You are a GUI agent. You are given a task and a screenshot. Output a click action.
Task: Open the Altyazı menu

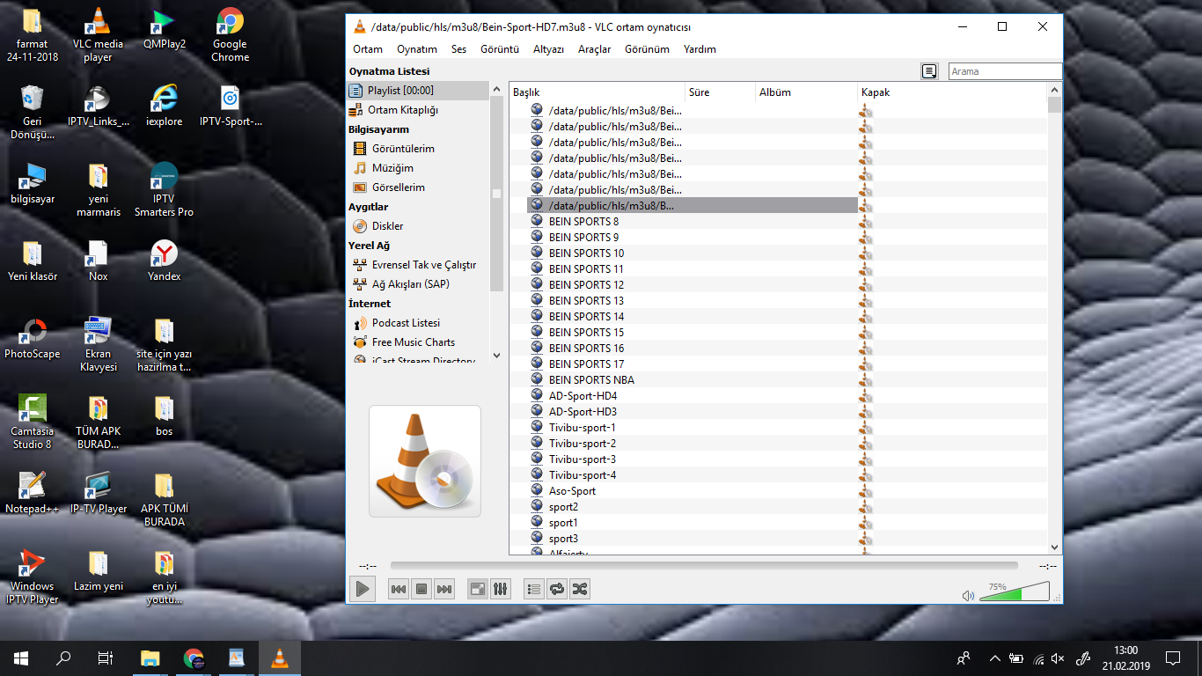click(x=548, y=49)
